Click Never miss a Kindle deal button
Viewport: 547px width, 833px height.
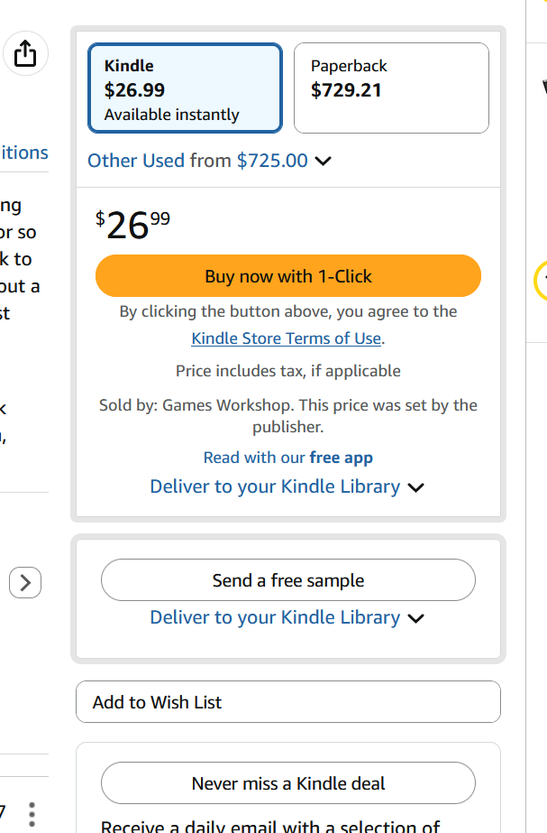(288, 783)
